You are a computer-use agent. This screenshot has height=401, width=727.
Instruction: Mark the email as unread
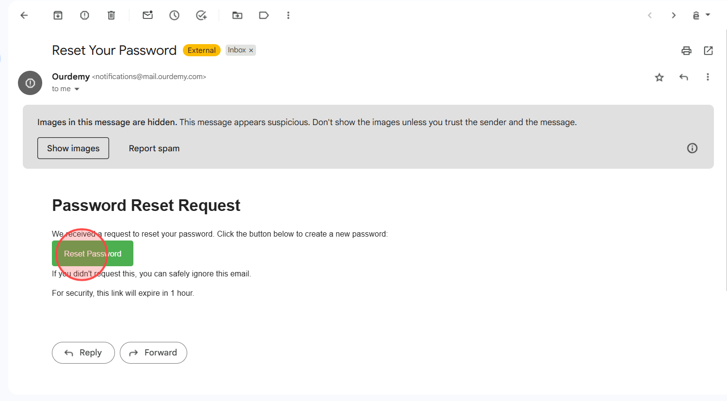147,15
